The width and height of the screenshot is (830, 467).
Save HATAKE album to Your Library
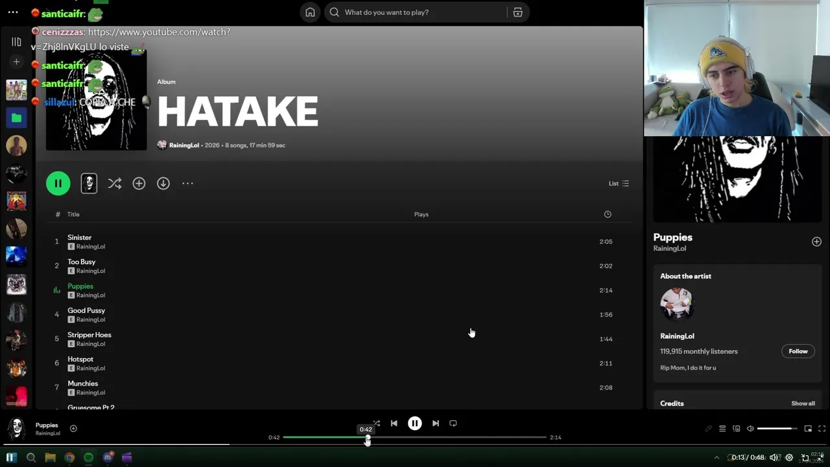pyautogui.click(x=139, y=184)
